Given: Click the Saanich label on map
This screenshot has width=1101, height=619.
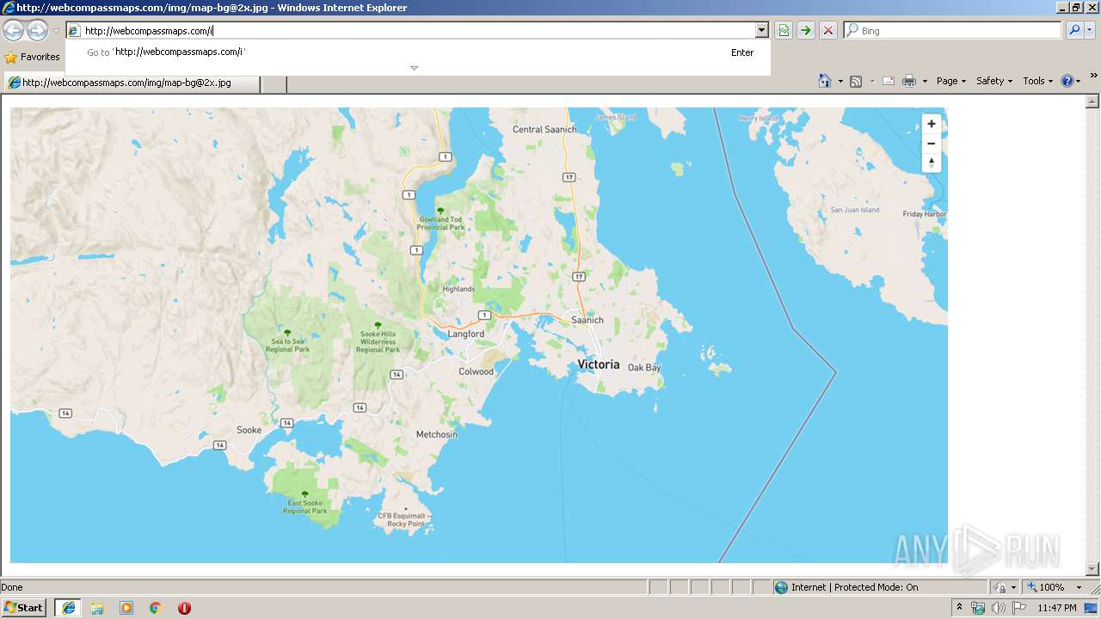Looking at the screenshot, I should 587,320.
